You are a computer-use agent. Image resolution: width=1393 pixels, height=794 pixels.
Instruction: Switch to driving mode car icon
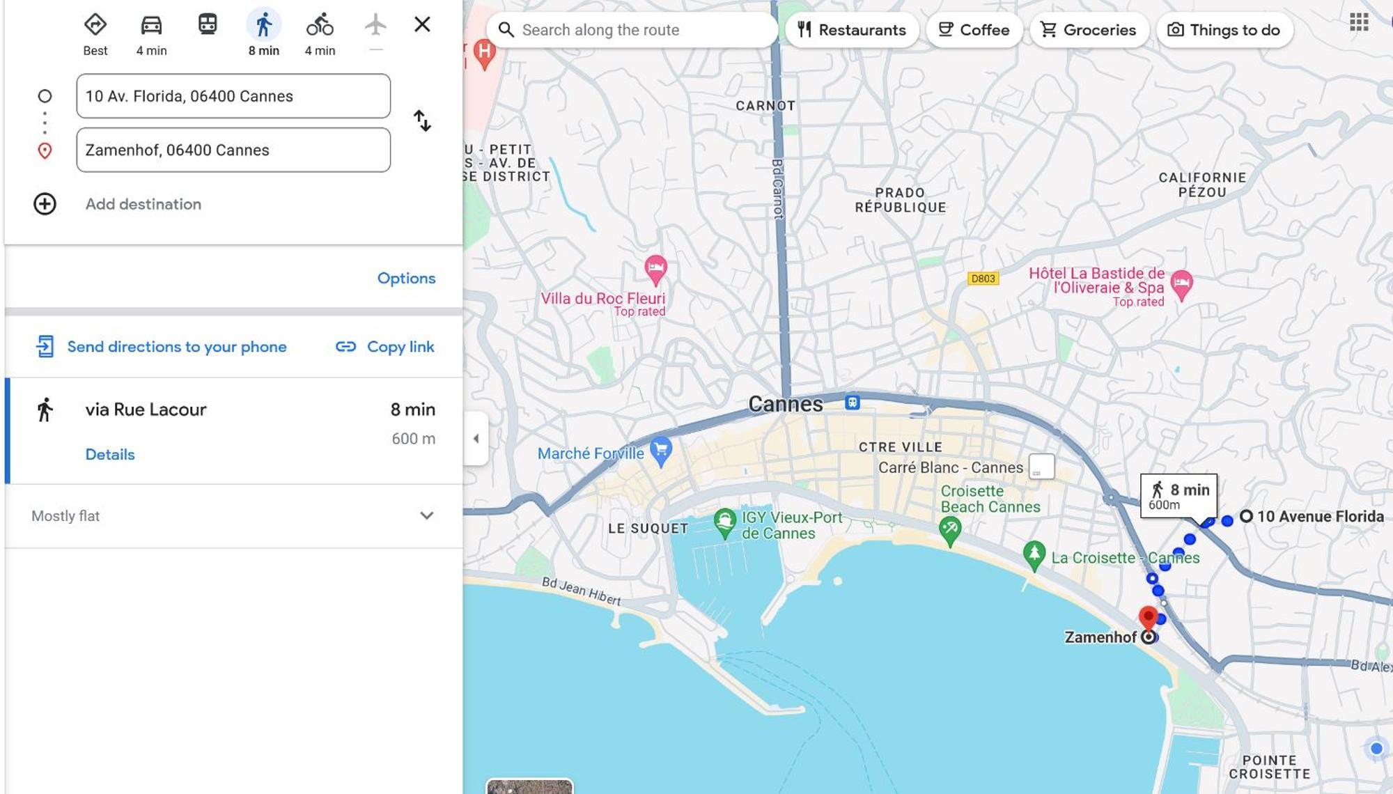click(x=151, y=24)
